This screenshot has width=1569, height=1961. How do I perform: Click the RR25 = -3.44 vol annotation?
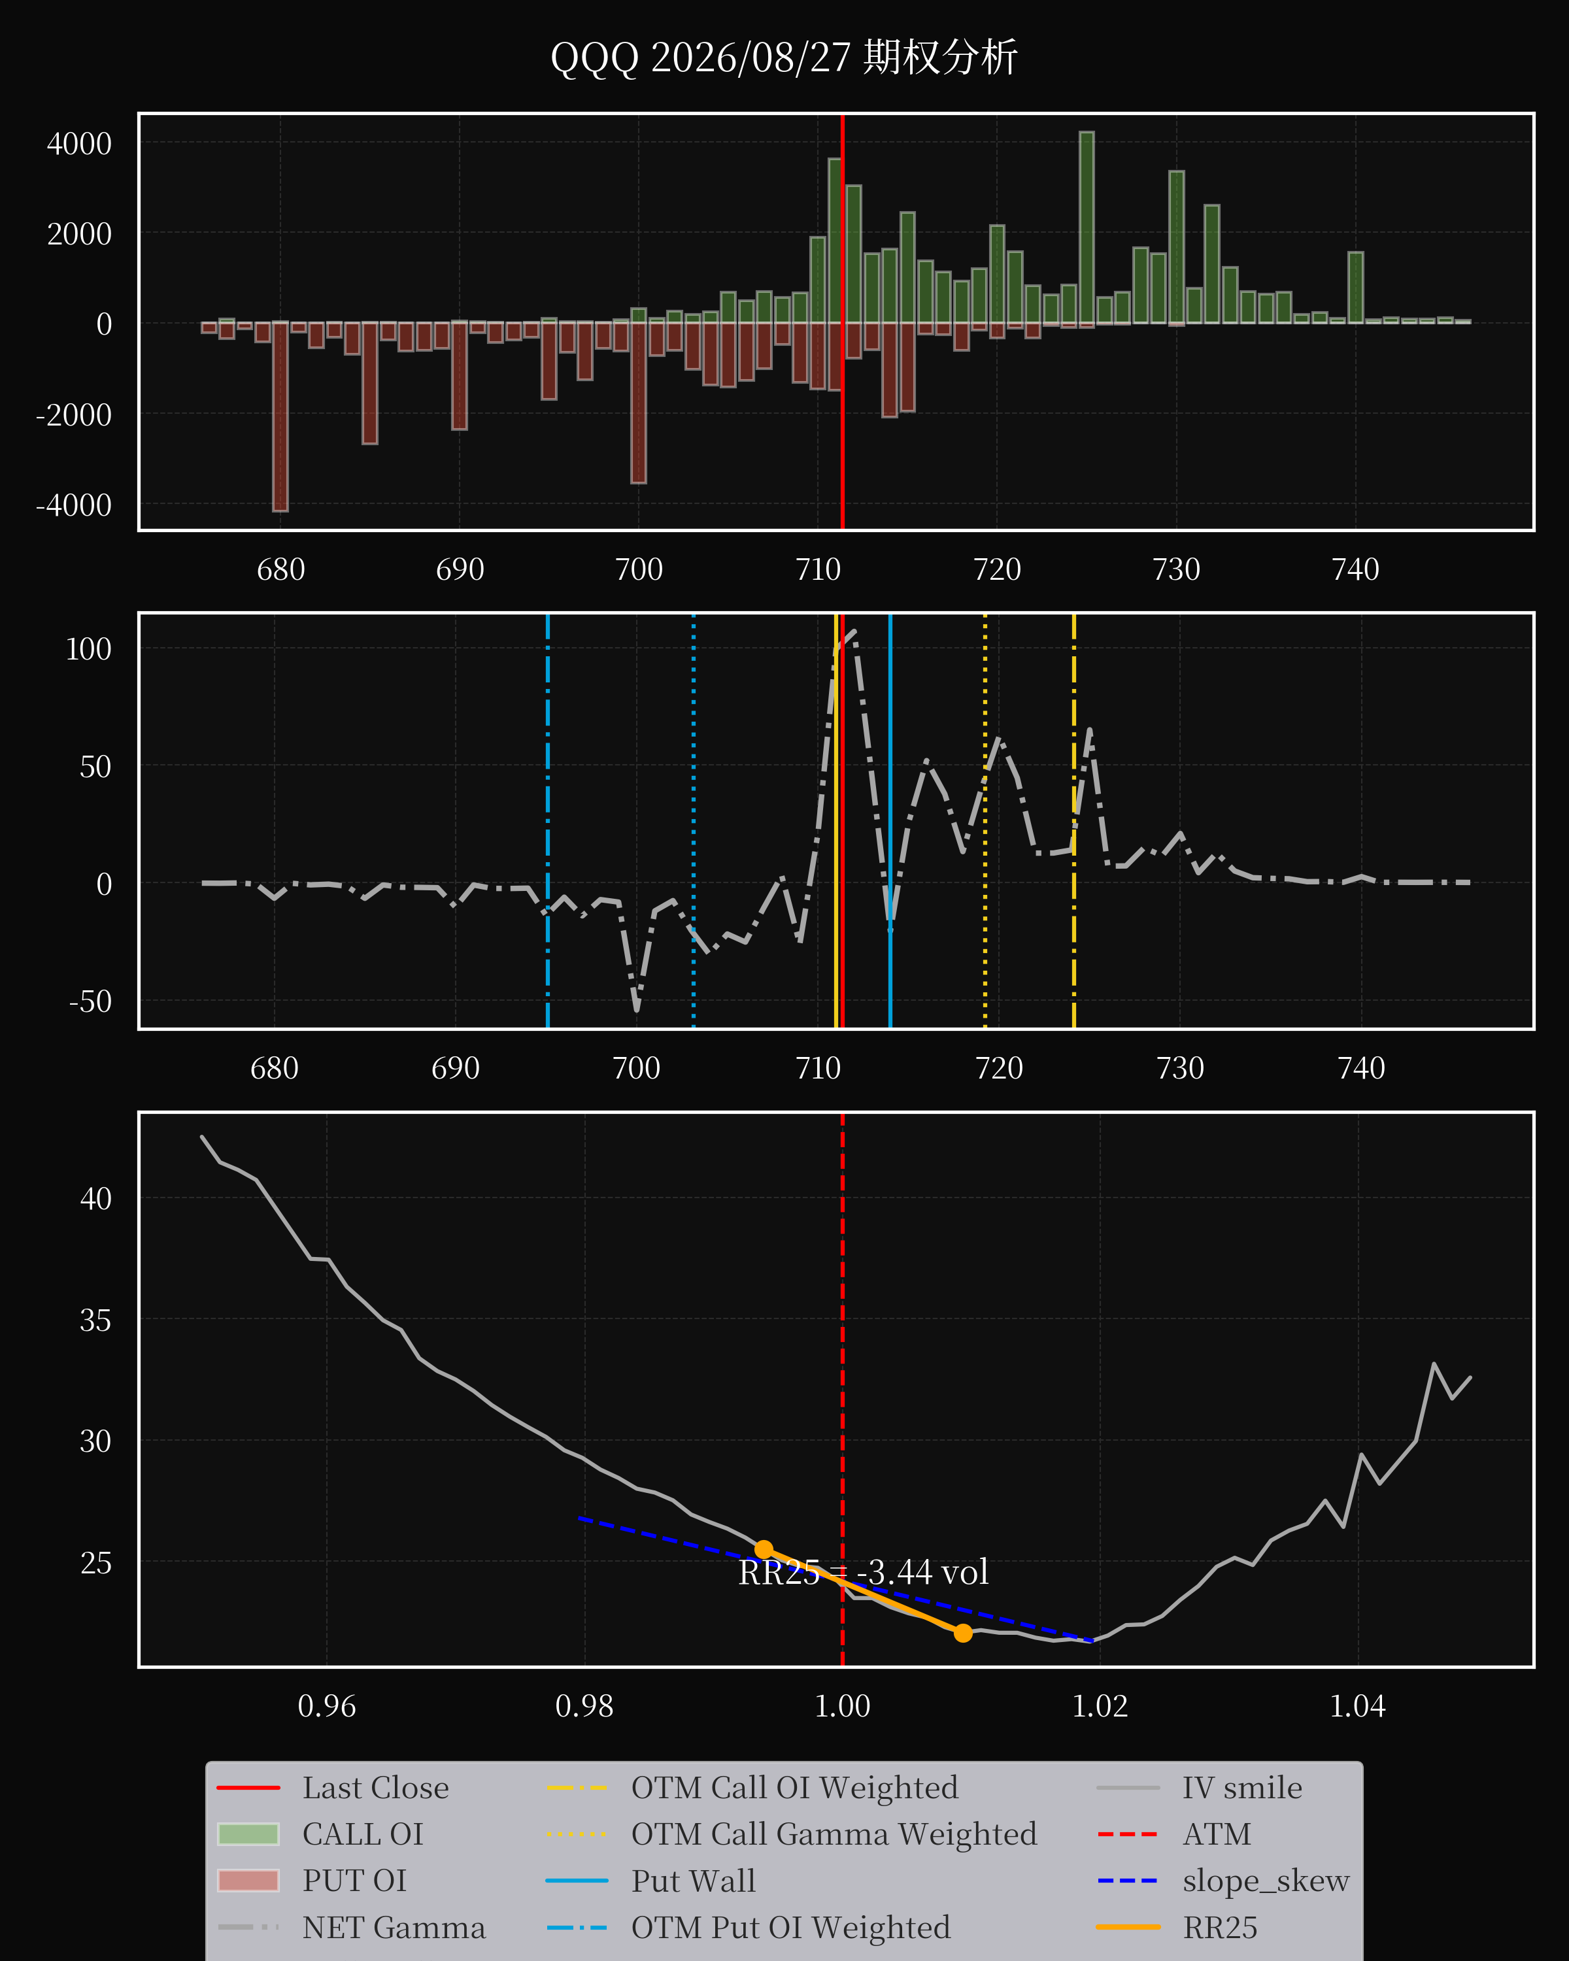click(862, 1571)
